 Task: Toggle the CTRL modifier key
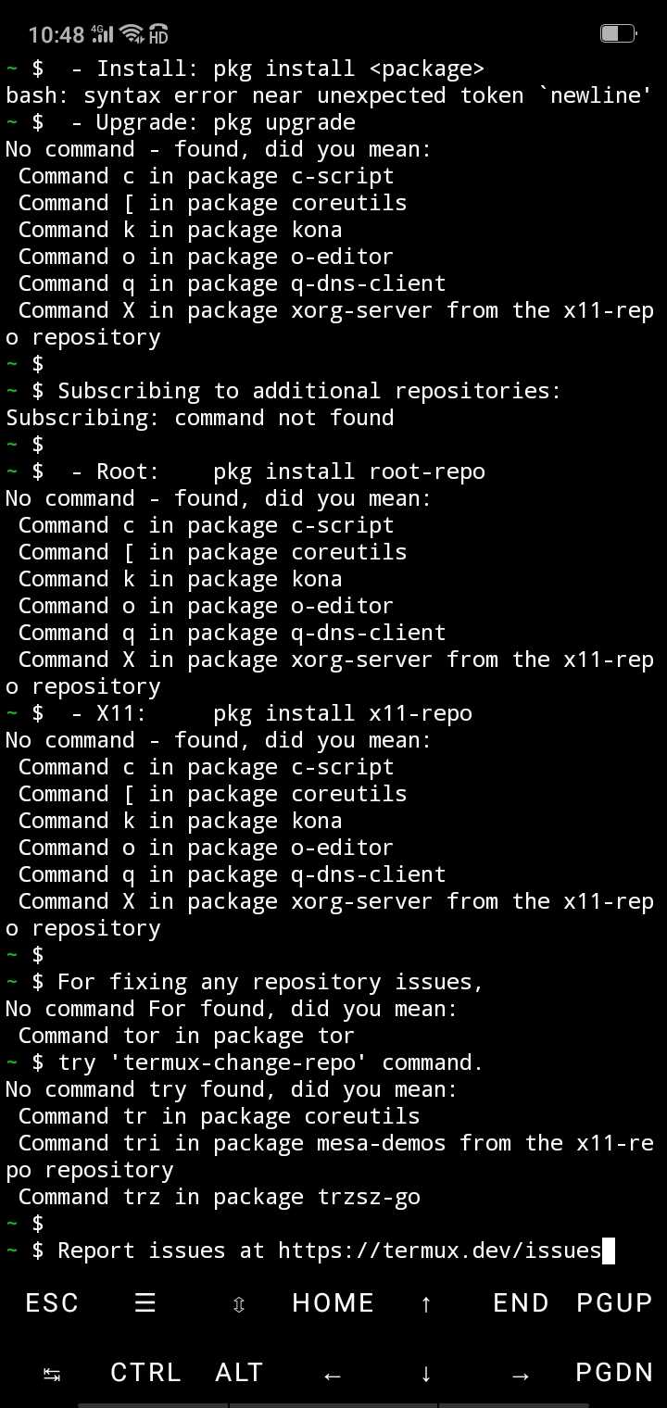pos(145,1372)
